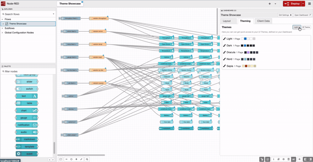Viewport: 313px width, 162px height.
Task: Switch to the Theming tab
Action: pyautogui.click(x=245, y=21)
